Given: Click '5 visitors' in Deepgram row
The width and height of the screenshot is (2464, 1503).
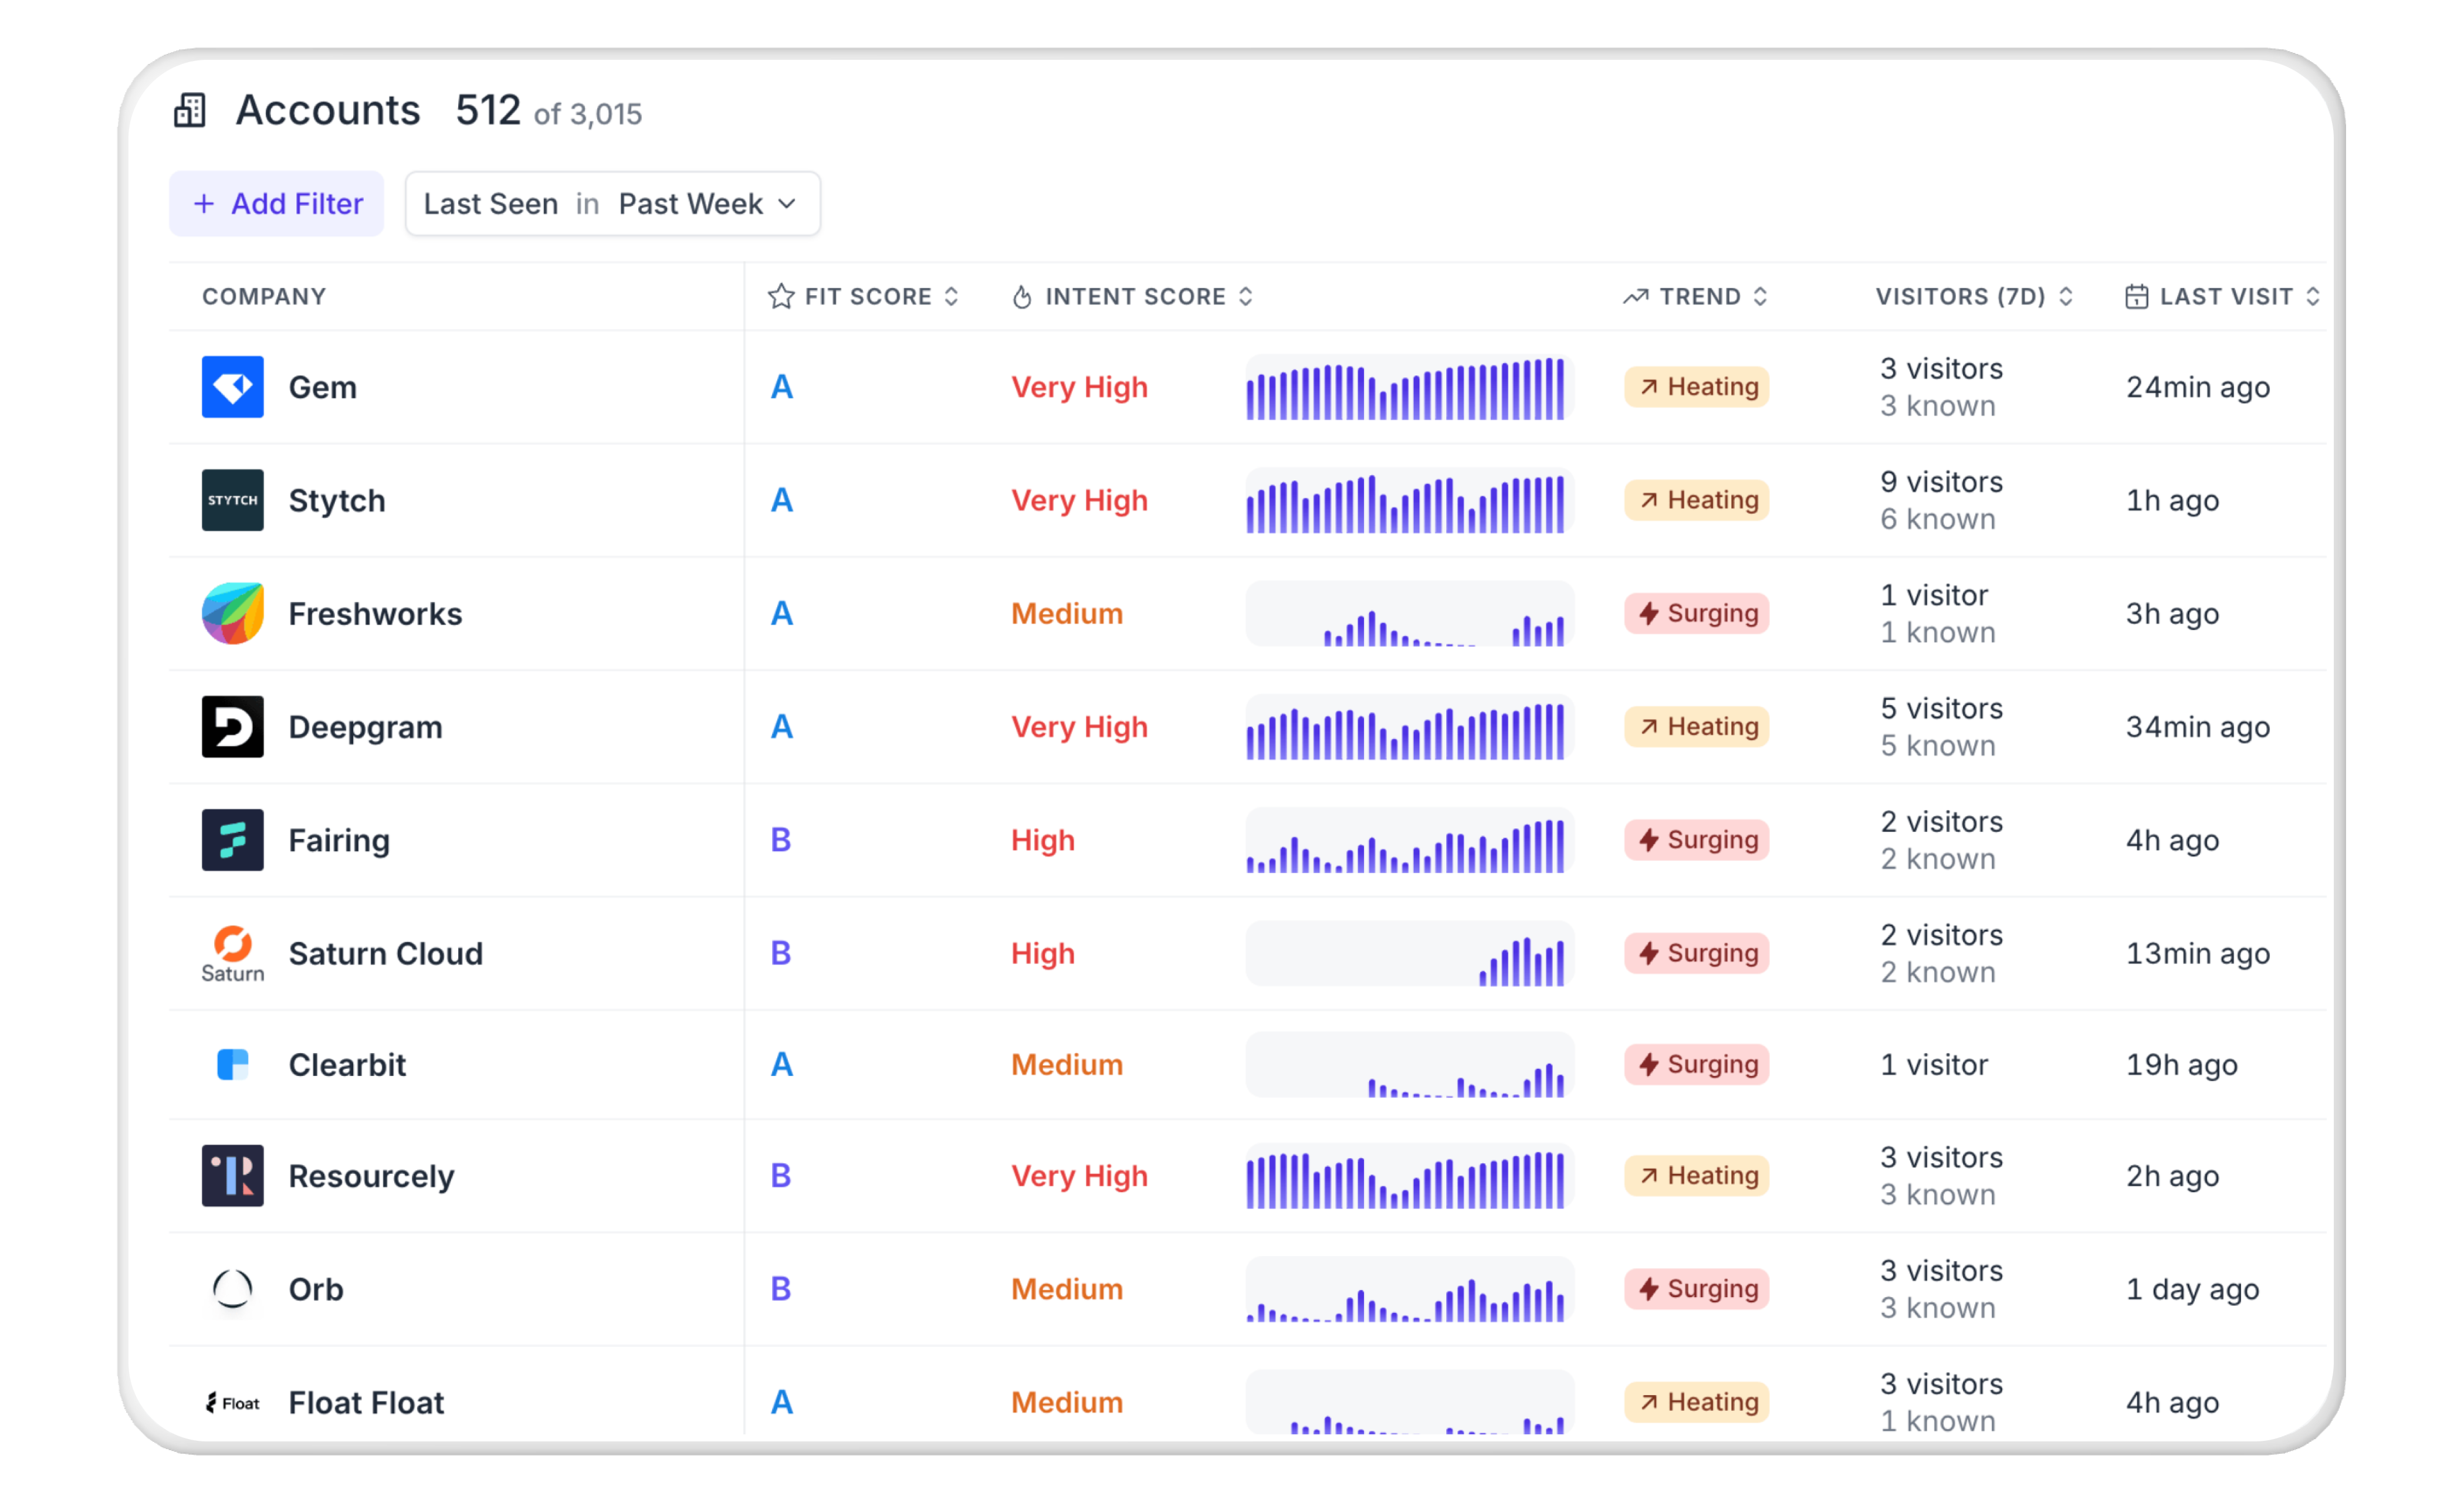Looking at the screenshot, I should coord(1942,709).
